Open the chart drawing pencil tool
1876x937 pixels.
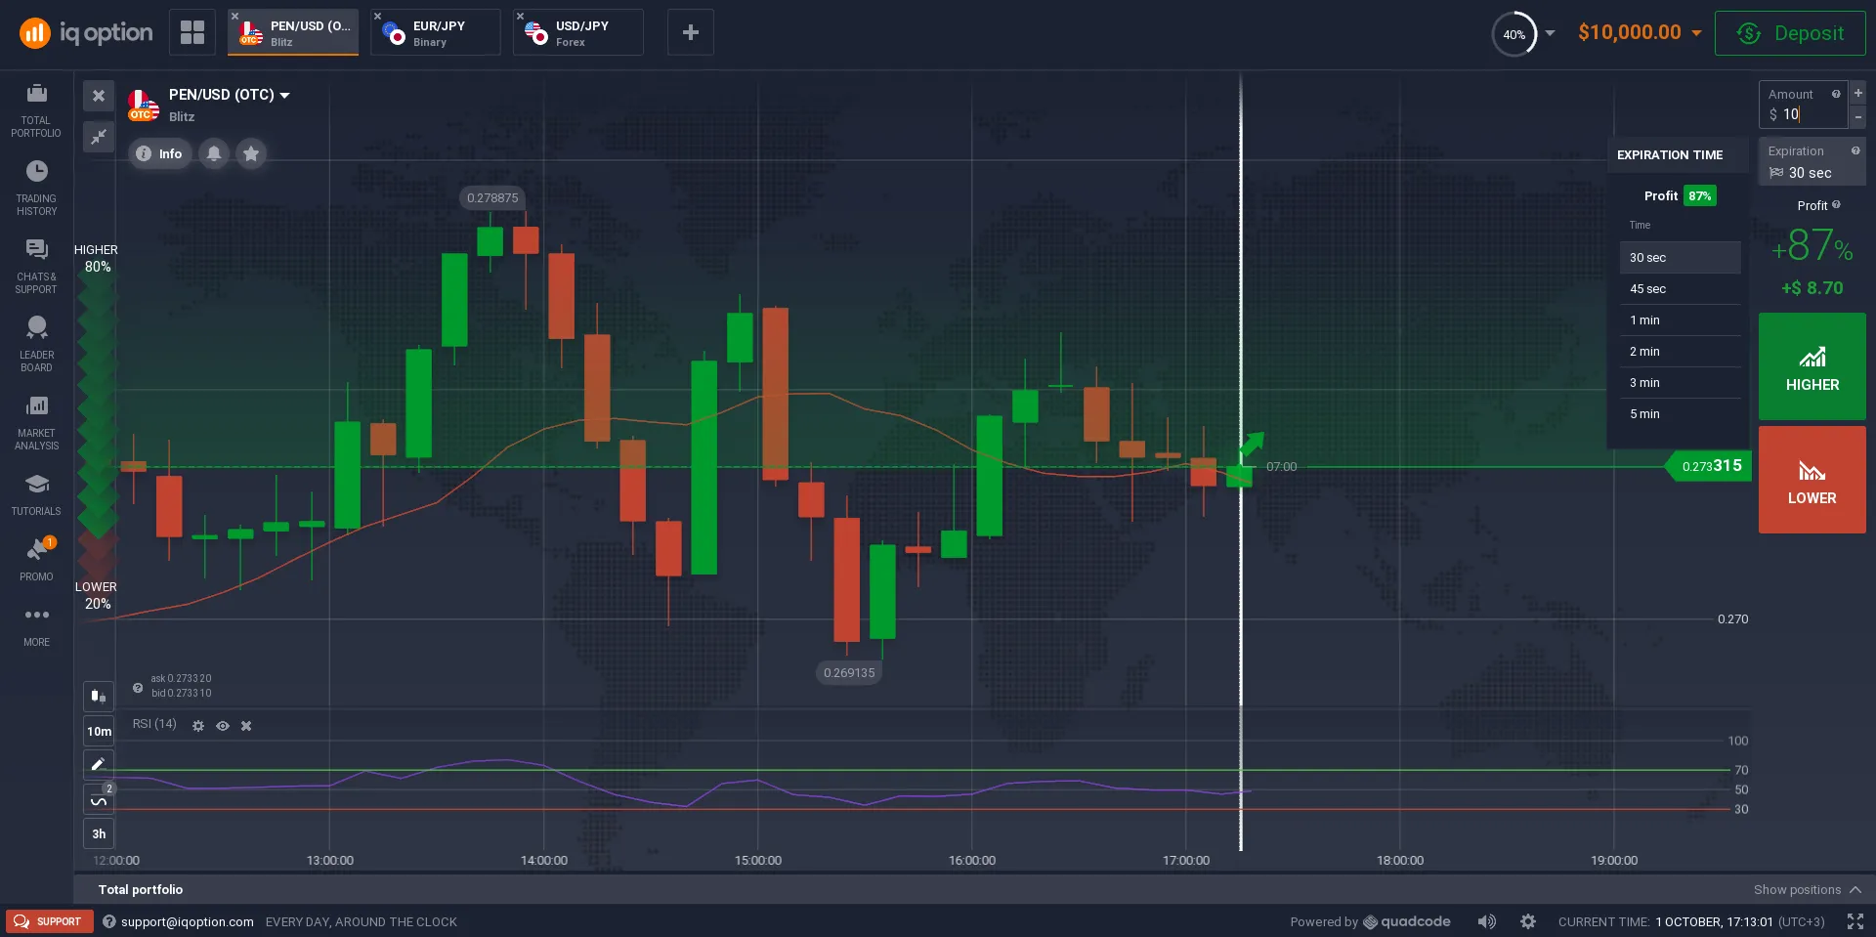pyautogui.click(x=99, y=764)
